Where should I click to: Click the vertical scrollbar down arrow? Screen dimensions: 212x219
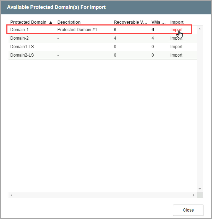click(x=200, y=189)
